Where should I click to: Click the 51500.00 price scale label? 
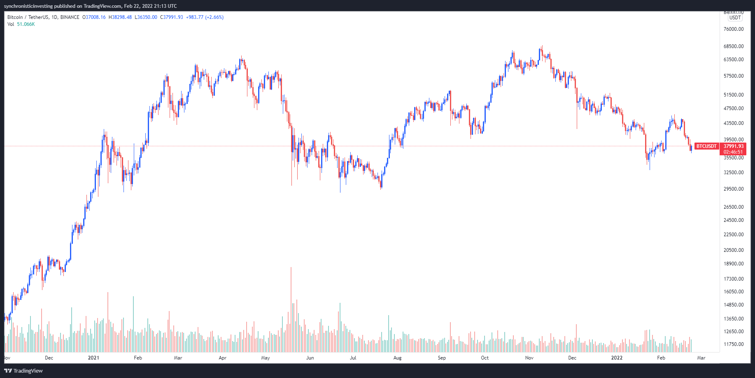(734, 95)
